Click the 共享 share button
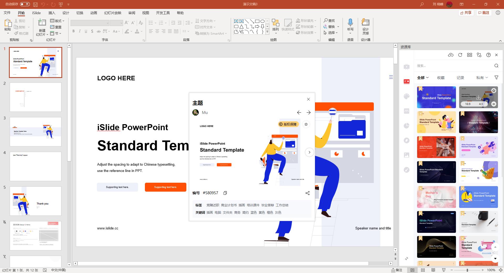The width and height of the screenshot is (504, 273). coord(466,13)
